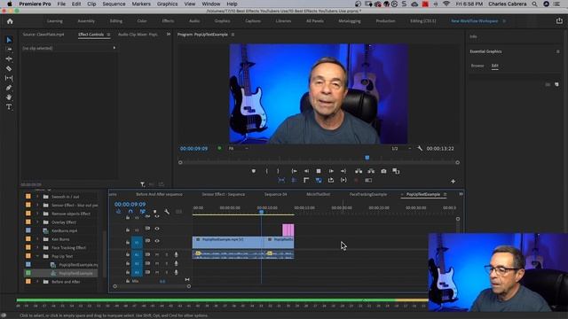Image resolution: width=568 pixels, height=319 pixels.
Task: Open playback resolution 1/2 dropdown
Action: pos(401,148)
